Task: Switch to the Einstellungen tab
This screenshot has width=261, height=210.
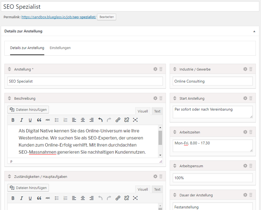Action: [x=60, y=48]
